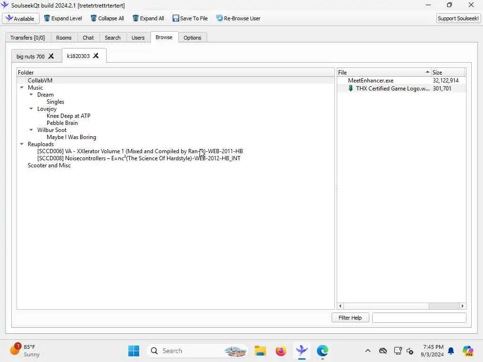
Task: Click download arrow icon beside THX file
Action: (x=350, y=88)
